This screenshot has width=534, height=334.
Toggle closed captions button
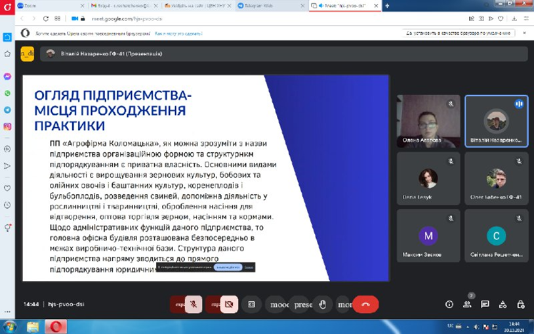coord(251,304)
